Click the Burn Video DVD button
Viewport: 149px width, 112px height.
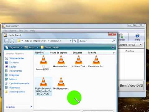(131, 86)
